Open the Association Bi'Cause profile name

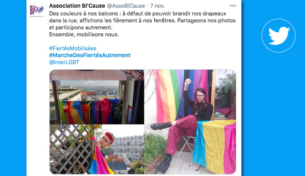click(77, 6)
